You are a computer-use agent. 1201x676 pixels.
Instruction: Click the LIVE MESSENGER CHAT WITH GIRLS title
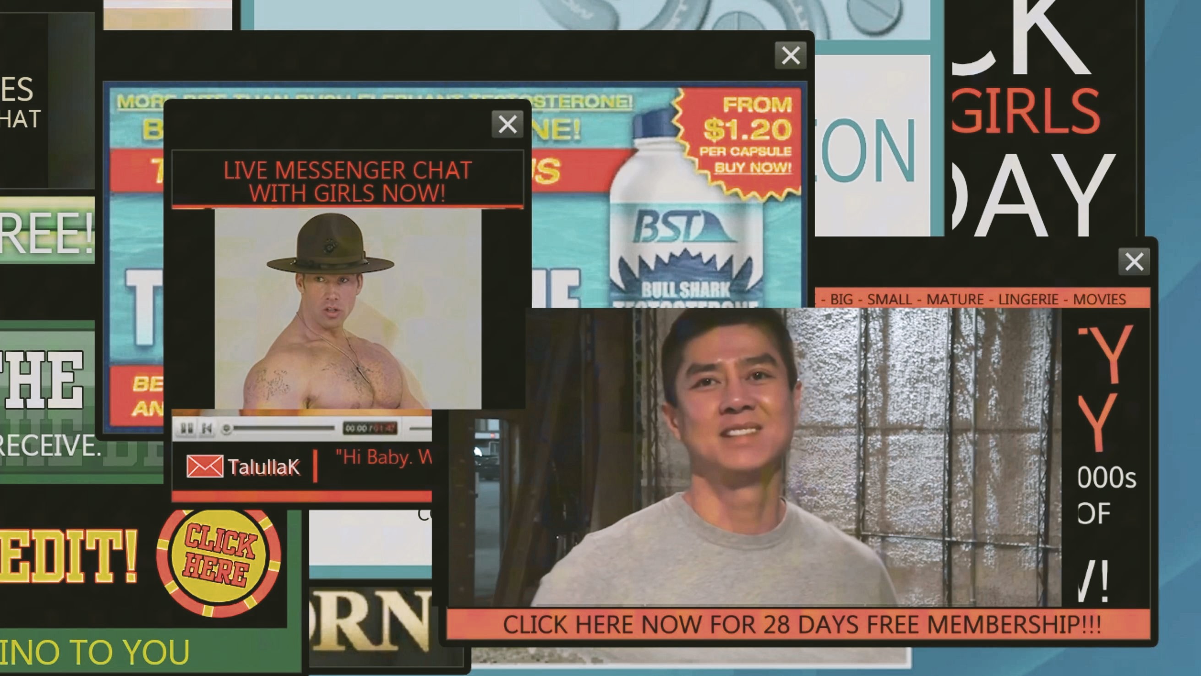tap(347, 181)
